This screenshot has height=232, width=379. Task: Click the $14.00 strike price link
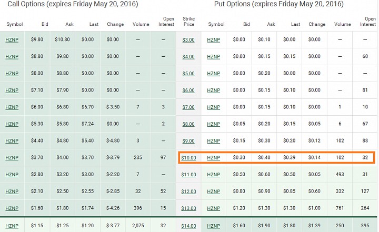(x=188, y=226)
